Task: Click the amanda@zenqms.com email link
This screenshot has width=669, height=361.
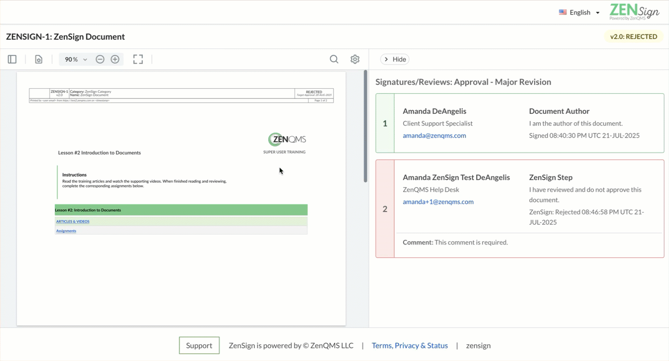Action: 434,136
